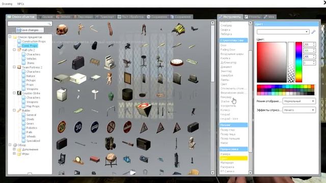
Task: Open the Транспорт tab
Action: (x=105, y=17)
